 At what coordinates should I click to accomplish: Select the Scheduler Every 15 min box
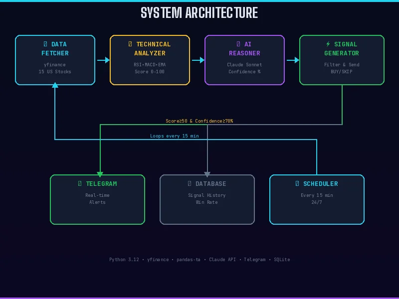317,200
